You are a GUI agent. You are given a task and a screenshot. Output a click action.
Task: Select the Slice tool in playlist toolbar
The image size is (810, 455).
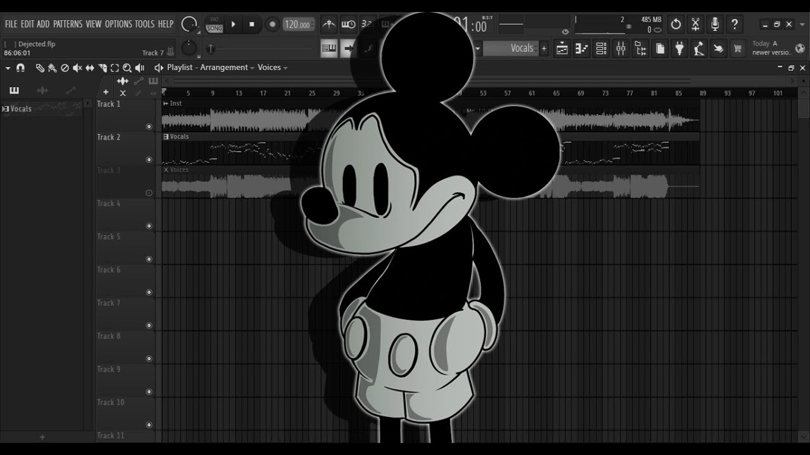click(x=103, y=68)
